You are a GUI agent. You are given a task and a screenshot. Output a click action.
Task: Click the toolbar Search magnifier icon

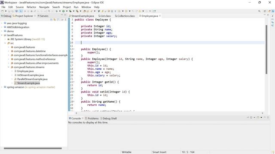[259, 11]
